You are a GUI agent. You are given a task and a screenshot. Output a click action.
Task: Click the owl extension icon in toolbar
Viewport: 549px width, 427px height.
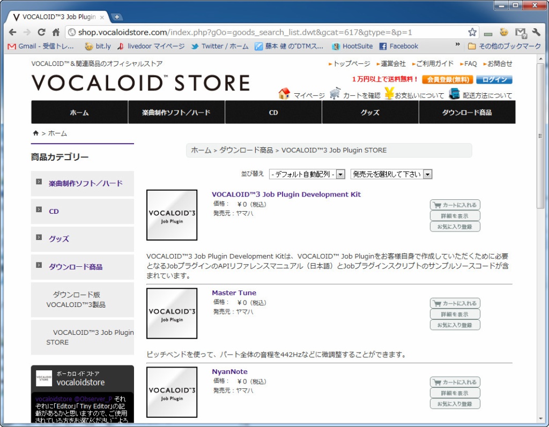pyautogui.click(x=504, y=32)
